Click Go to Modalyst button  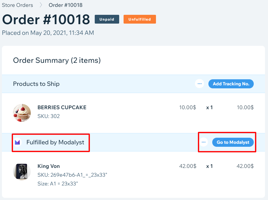point(233,142)
